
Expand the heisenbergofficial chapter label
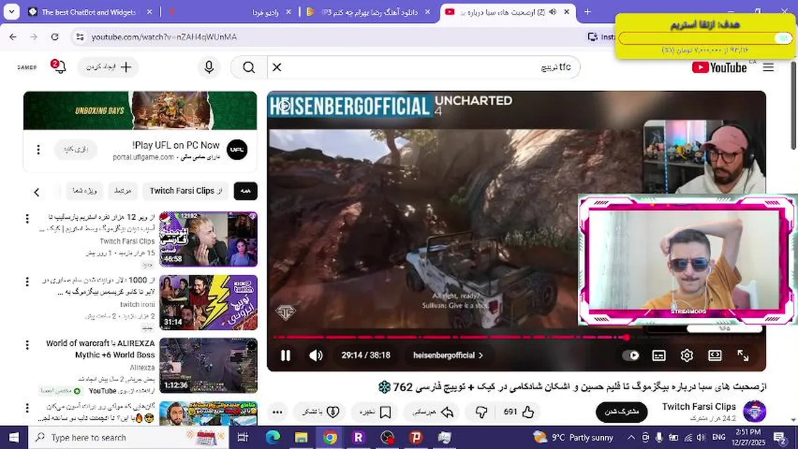click(x=448, y=355)
